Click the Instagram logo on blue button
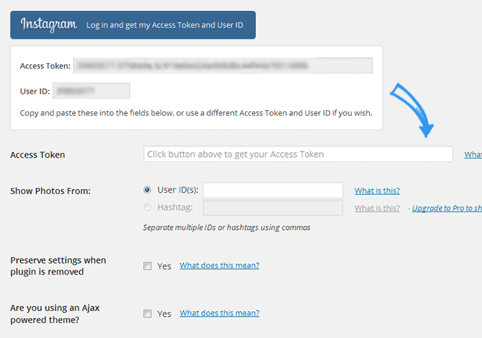Screen dimensions: 482x338 (x=49, y=25)
